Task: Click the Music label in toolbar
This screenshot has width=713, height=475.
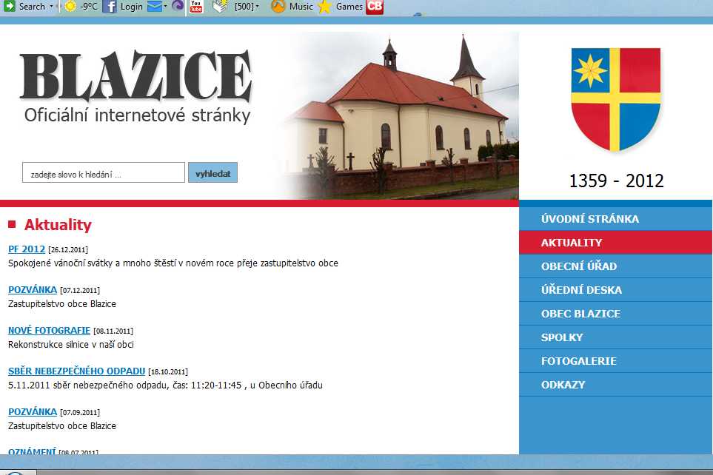Action: click(301, 7)
